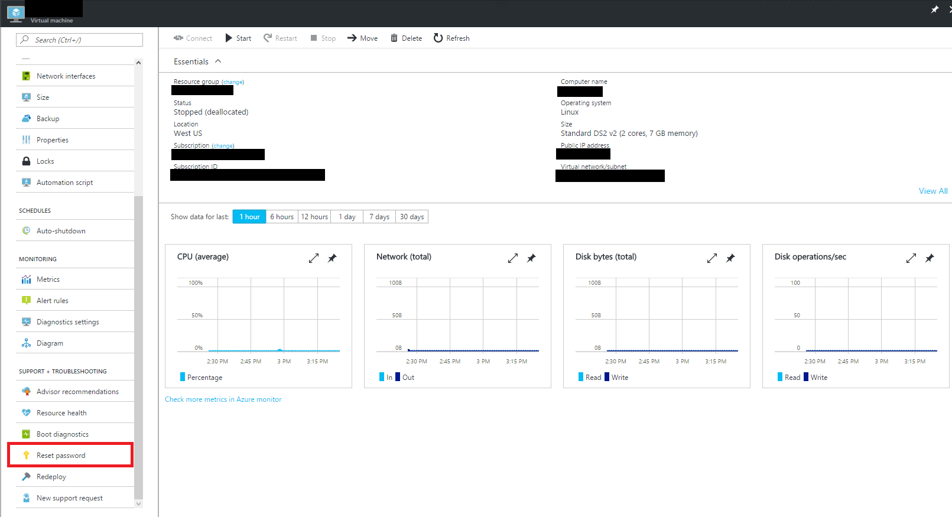952x517 pixels.
Task: Click the Locks padlock icon
Action: [x=26, y=161]
